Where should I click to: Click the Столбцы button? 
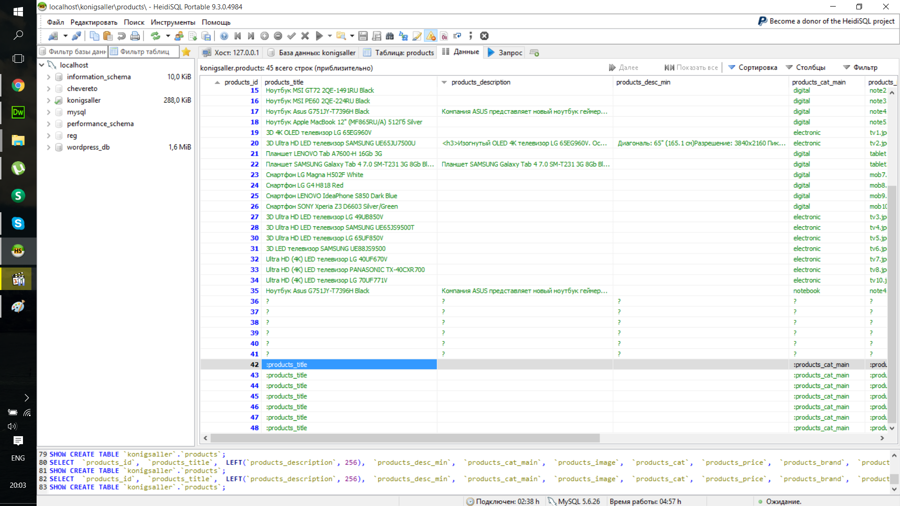click(805, 67)
